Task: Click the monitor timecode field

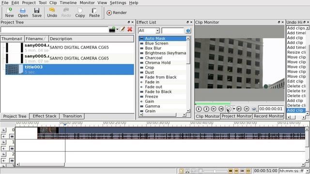Action: click(271, 109)
